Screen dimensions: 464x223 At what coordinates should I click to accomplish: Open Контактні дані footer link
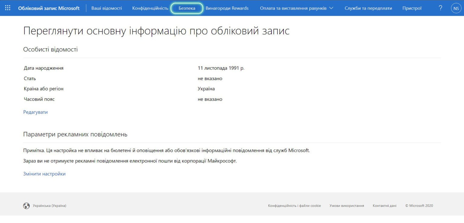tap(385, 206)
